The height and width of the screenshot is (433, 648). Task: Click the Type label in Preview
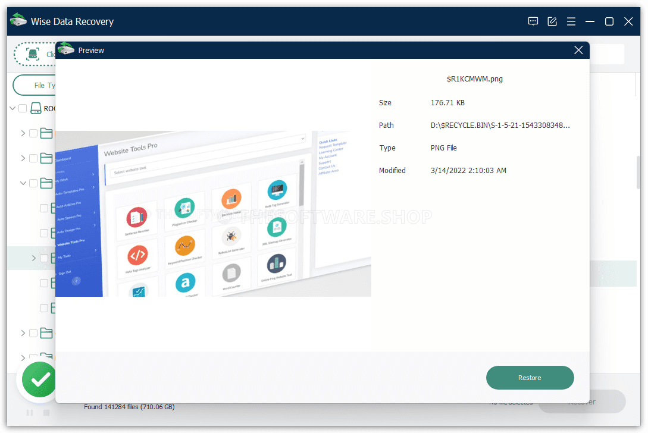tap(387, 148)
